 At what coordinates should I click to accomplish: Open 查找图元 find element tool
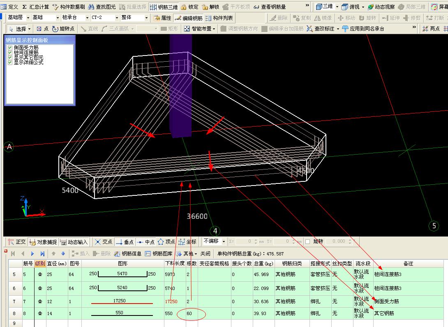click(x=102, y=7)
